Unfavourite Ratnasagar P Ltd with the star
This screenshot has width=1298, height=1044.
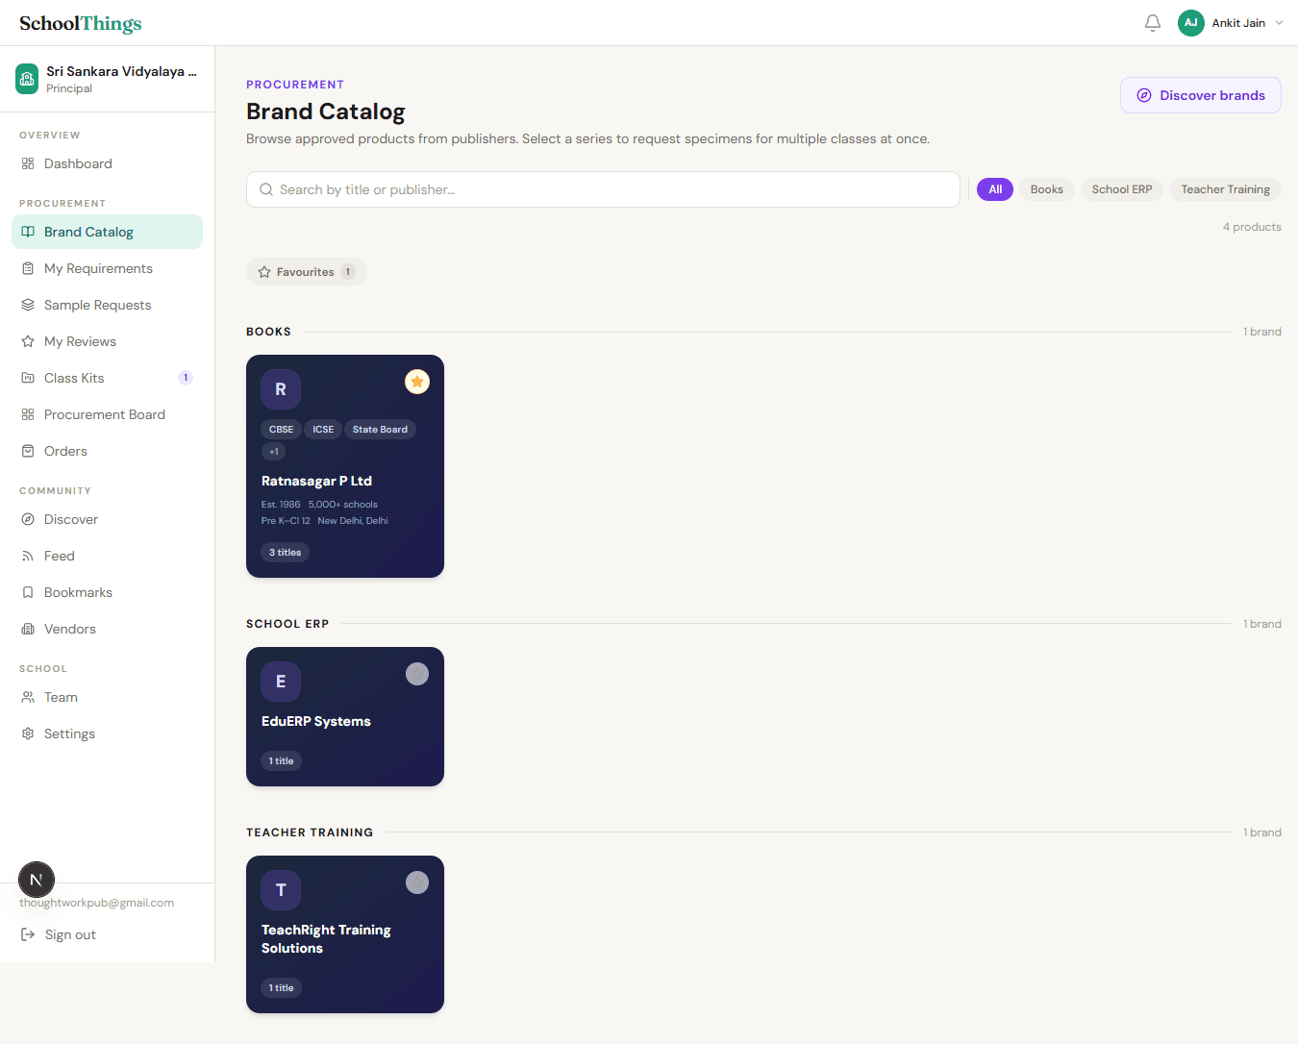[x=417, y=382]
